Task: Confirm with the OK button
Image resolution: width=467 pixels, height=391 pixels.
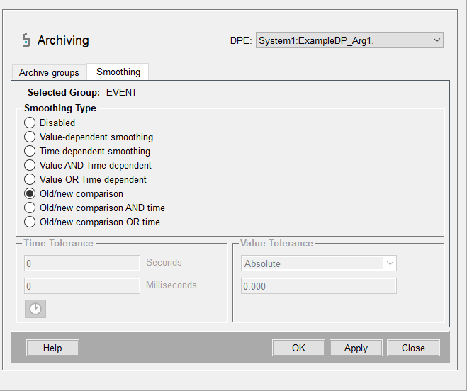Action: [x=298, y=348]
